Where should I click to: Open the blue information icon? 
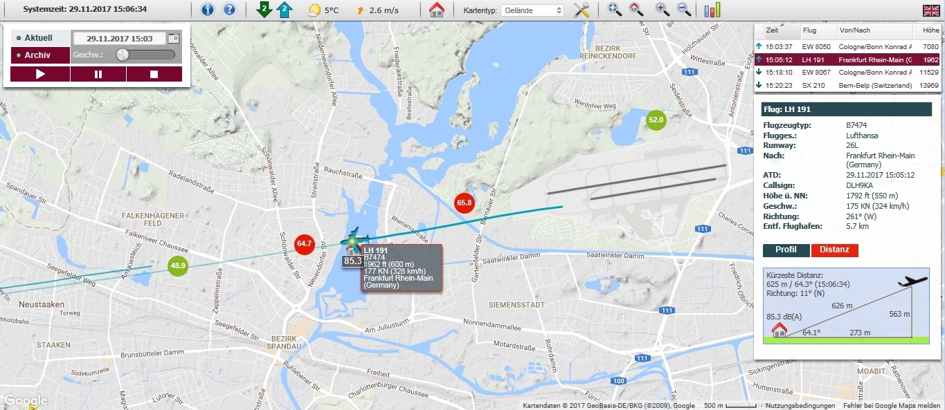coord(208,10)
